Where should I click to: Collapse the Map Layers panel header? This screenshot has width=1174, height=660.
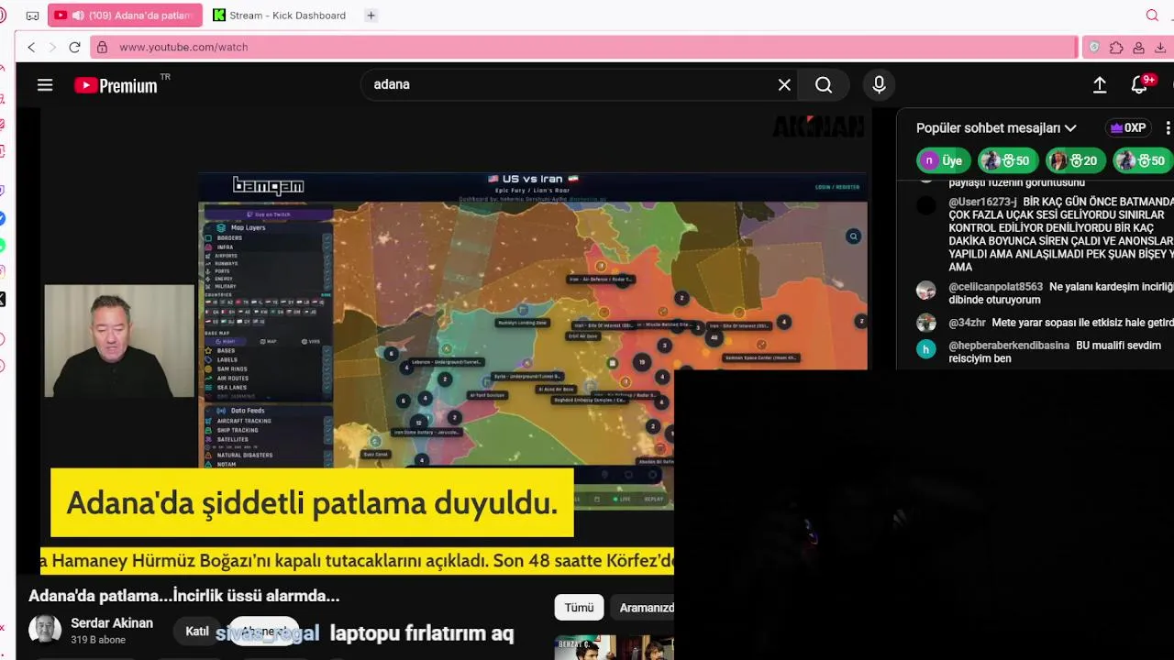[x=268, y=227]
